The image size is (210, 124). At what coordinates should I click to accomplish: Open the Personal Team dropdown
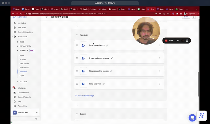pos(36,112)
